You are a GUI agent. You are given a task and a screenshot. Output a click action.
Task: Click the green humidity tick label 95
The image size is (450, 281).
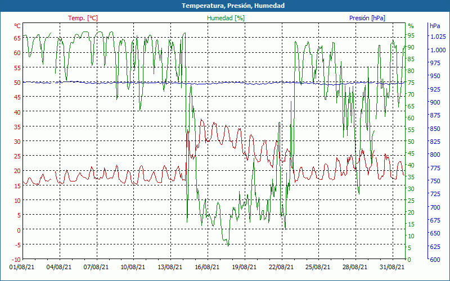coord(411,35)
